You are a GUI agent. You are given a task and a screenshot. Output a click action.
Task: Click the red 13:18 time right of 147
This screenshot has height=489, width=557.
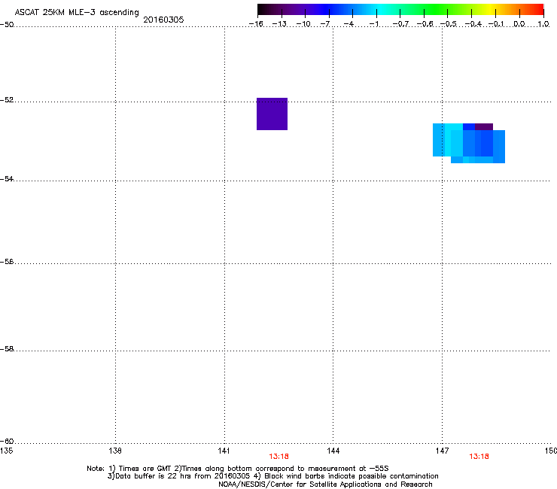[x=479, y=457]
